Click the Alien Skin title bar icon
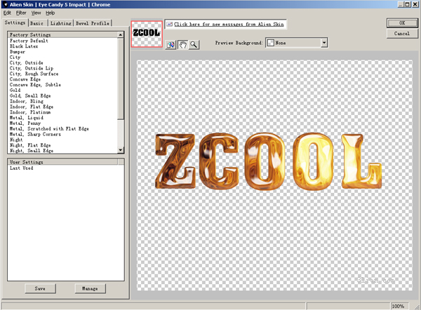This screenshot has width=421, height=310. coord(5,5)
